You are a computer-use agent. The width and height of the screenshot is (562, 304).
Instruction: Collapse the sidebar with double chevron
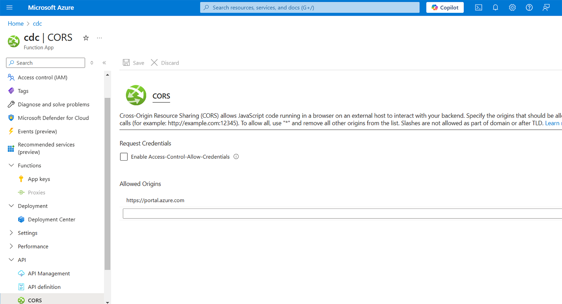click(104, 63)
